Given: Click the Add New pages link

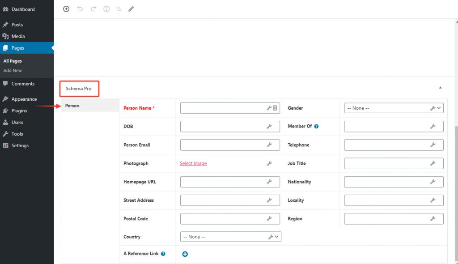Looking at the screenshot, I should point(13,70).
